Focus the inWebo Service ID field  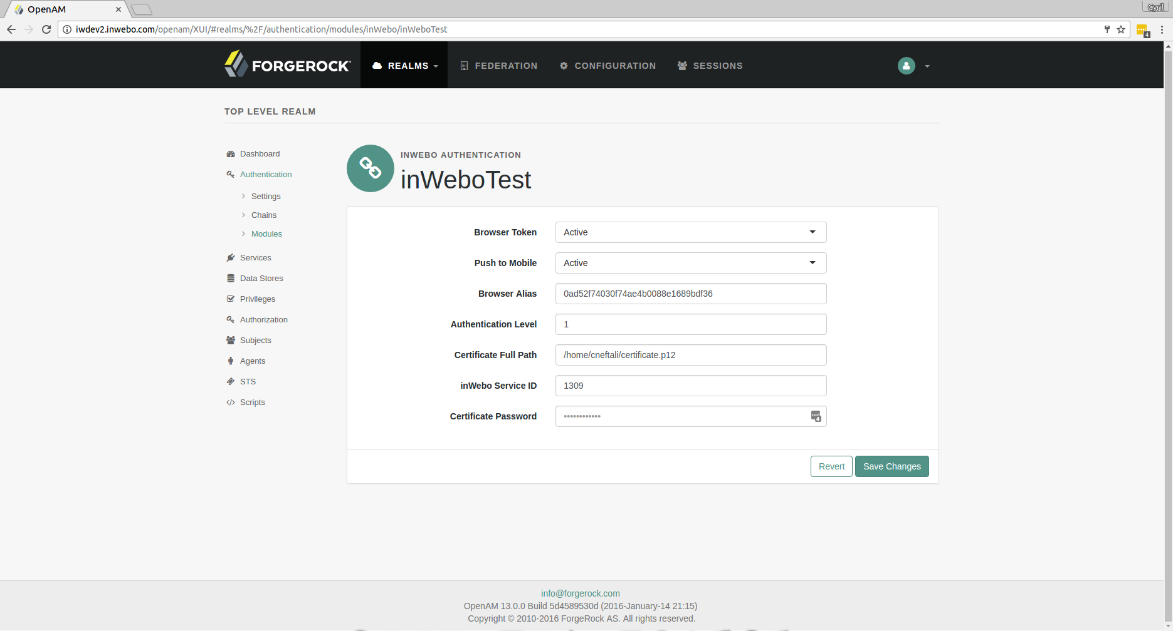tap(690, 386)
